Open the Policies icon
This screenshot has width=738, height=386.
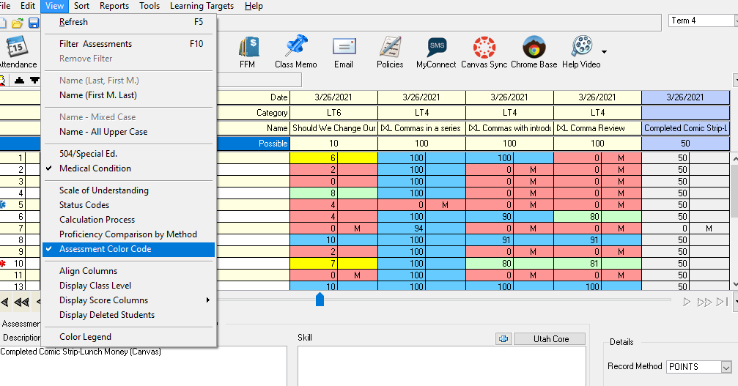pos(390,48)
